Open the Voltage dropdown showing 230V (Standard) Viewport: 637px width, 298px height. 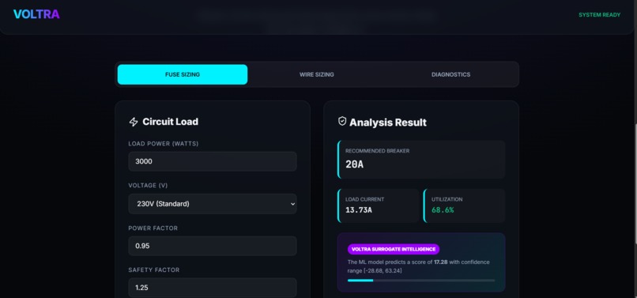tap(213, 204)
